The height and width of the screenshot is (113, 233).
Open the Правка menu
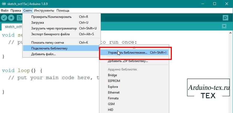[x=16, y=11]
